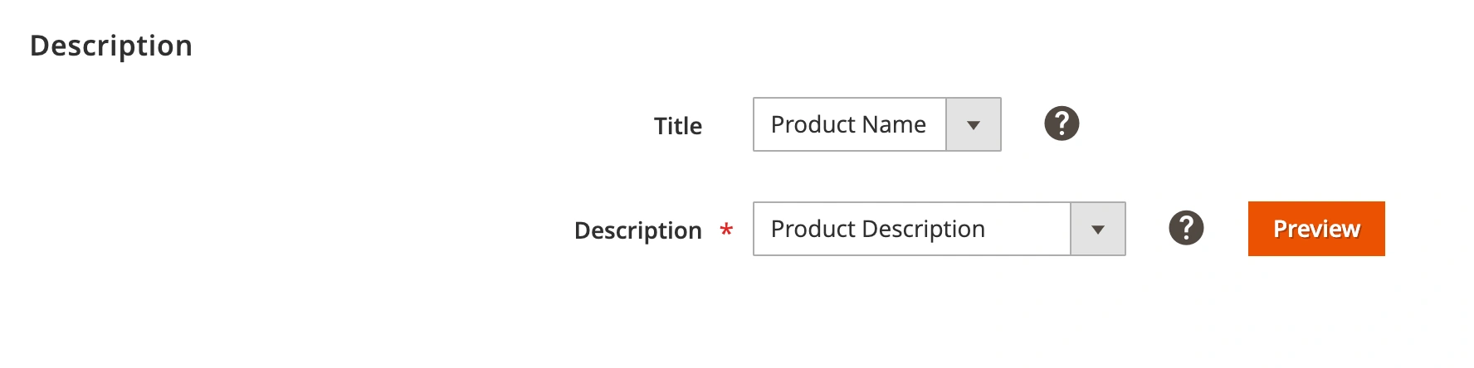Expand the required Description attribute selector
The height and width of the screenshot is (368, 1474).
coord(939,229)
